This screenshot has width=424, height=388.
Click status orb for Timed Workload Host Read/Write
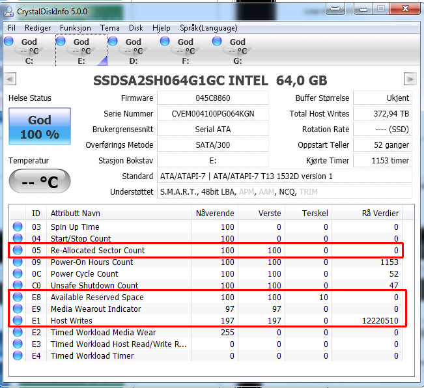coord(18,344)
